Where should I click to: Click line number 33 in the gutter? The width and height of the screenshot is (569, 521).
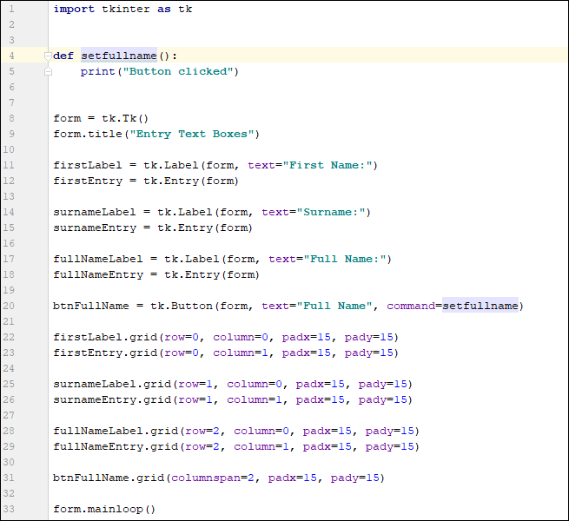pos(9,509)
